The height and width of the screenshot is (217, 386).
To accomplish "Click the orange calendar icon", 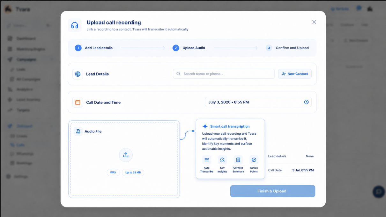I will pyautogui.click(x=78, y=102).
